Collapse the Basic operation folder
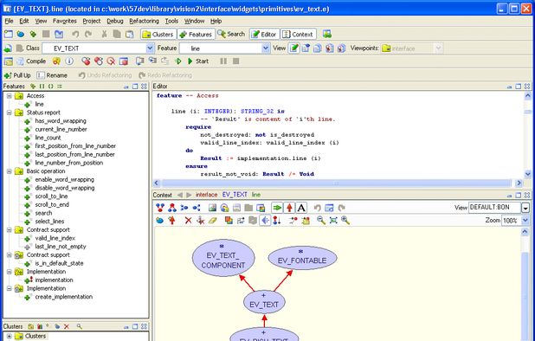The height and width of the screenshot is (341, 535). [10, 171]
